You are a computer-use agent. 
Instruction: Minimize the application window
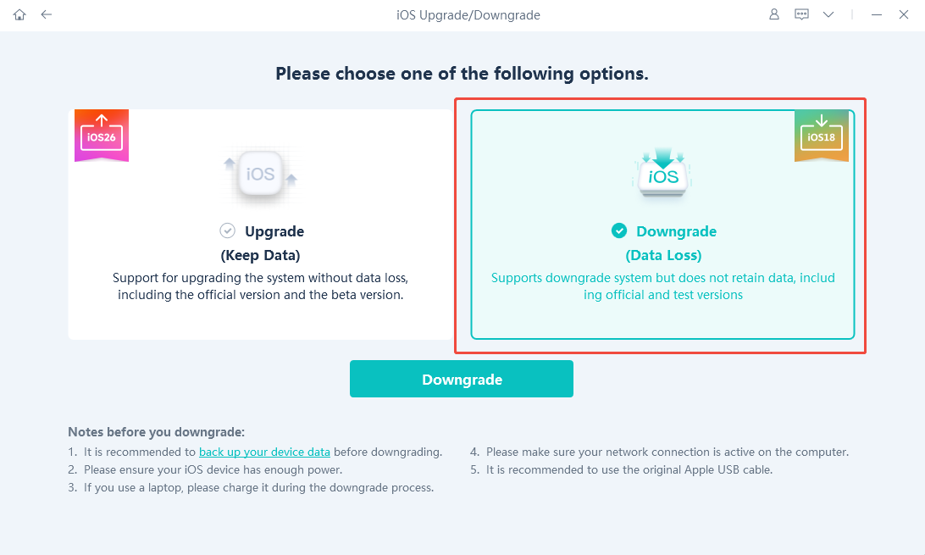pyautogui.click(x=877, y=14)
